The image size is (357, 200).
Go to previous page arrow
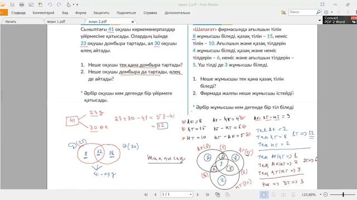click(x=155, y=194)
